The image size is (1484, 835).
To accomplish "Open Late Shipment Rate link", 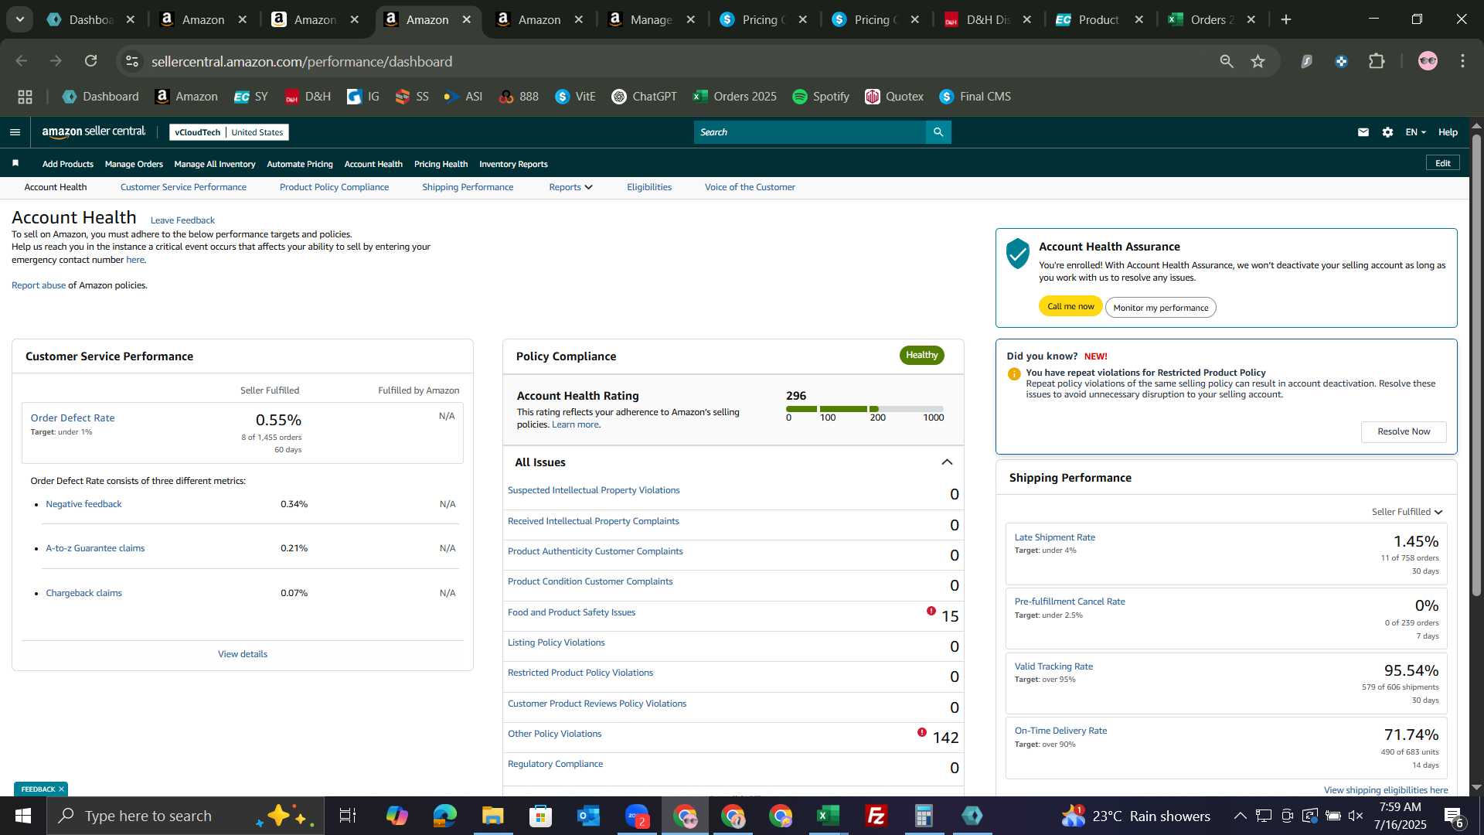I will tap(1054, 537).
